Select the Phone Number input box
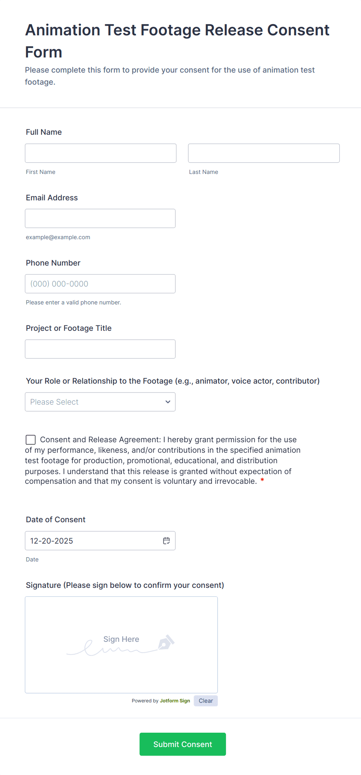Image resolution: width=361 pixels, height=775 pixels. point(100,284)
